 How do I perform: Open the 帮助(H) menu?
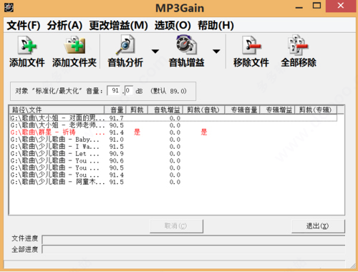pos(216,25)
